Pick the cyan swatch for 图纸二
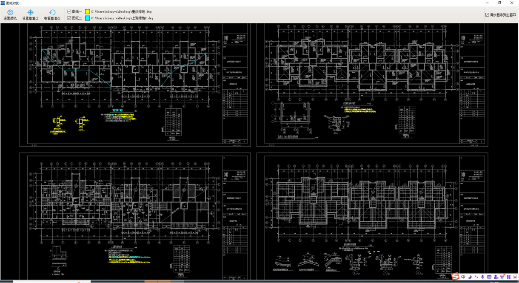 (x=88, y=18)
